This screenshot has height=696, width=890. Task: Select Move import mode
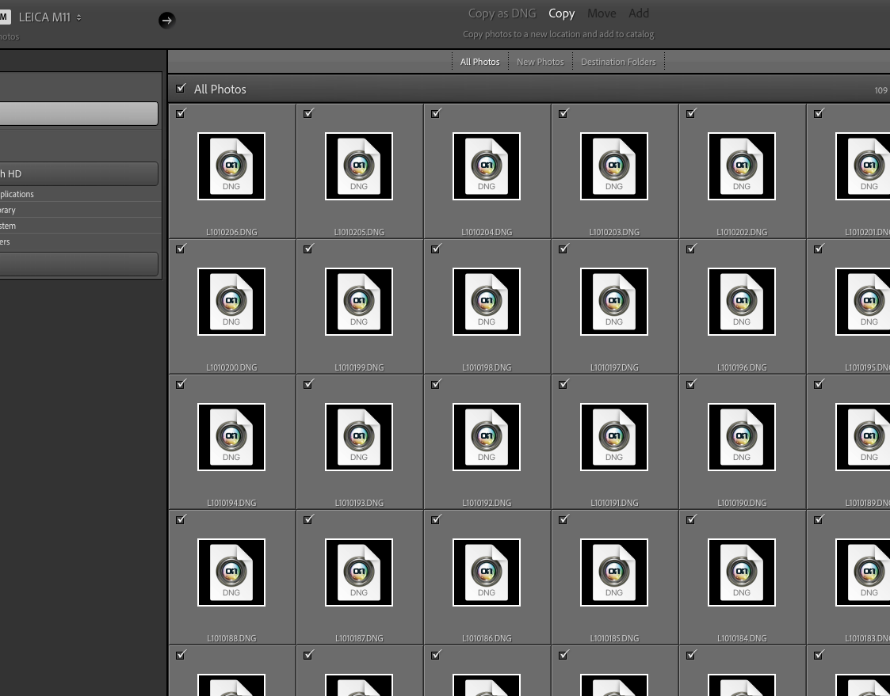[602, 13]
